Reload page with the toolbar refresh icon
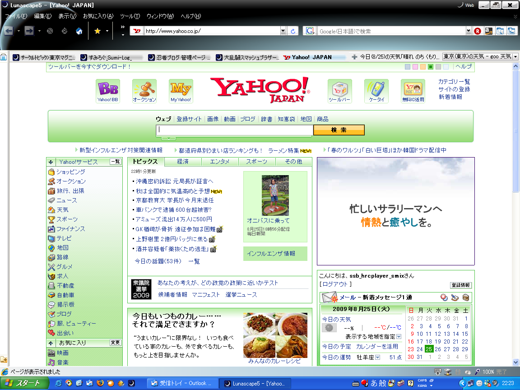The width and height of the screenshot is (520, 390). (65, 31)
